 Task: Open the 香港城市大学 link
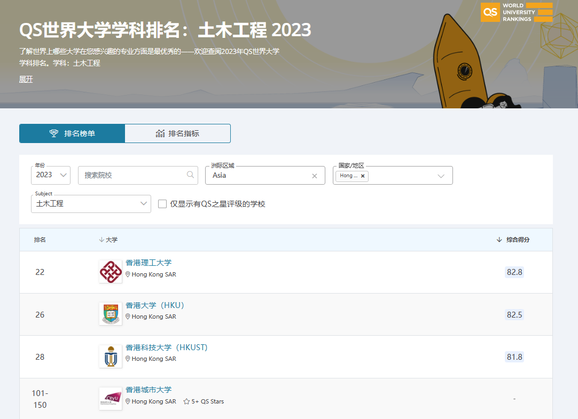(149, 390)
